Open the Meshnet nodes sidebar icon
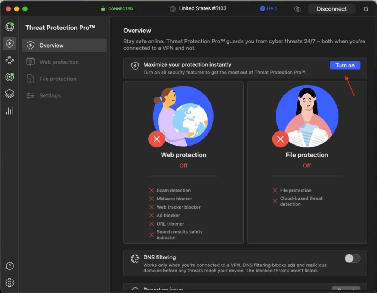Image resolution: width=377 pixels, height=293 pixels. [10, 60]
